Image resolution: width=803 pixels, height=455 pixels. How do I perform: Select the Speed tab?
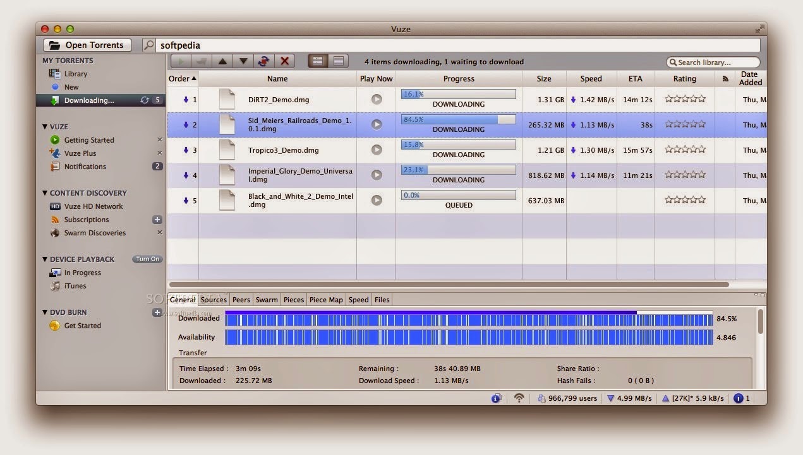point(358,300)
